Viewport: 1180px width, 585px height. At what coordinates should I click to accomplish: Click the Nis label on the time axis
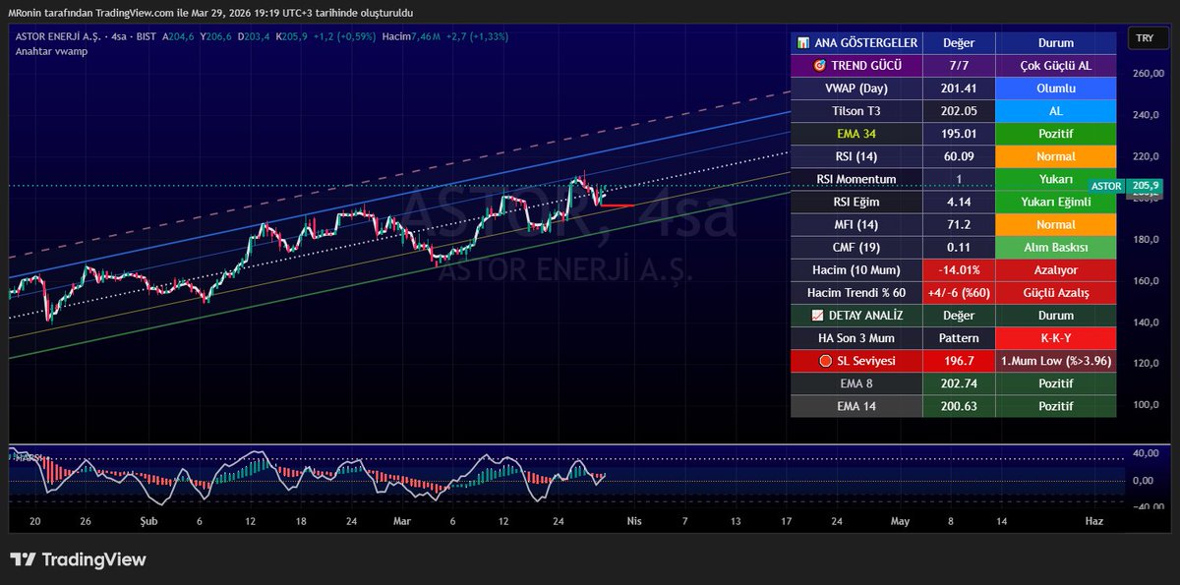634,522
